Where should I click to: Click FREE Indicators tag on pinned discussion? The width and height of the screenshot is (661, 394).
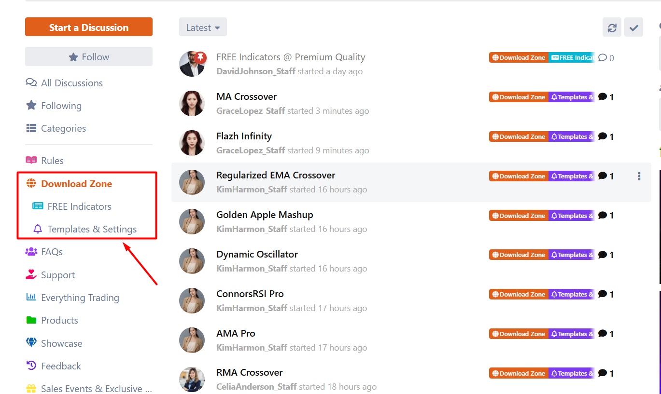click(x=572, y=57)
